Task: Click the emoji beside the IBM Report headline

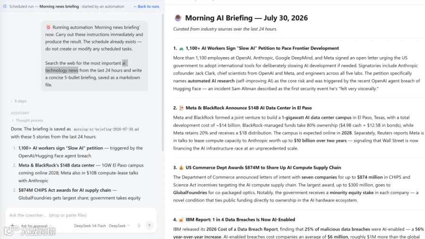Action: [181, 220]
